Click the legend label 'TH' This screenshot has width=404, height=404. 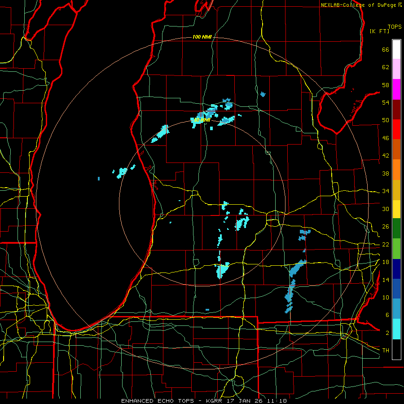[386, 351]
